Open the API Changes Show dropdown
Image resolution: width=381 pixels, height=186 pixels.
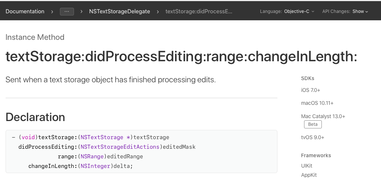(360, 11)
